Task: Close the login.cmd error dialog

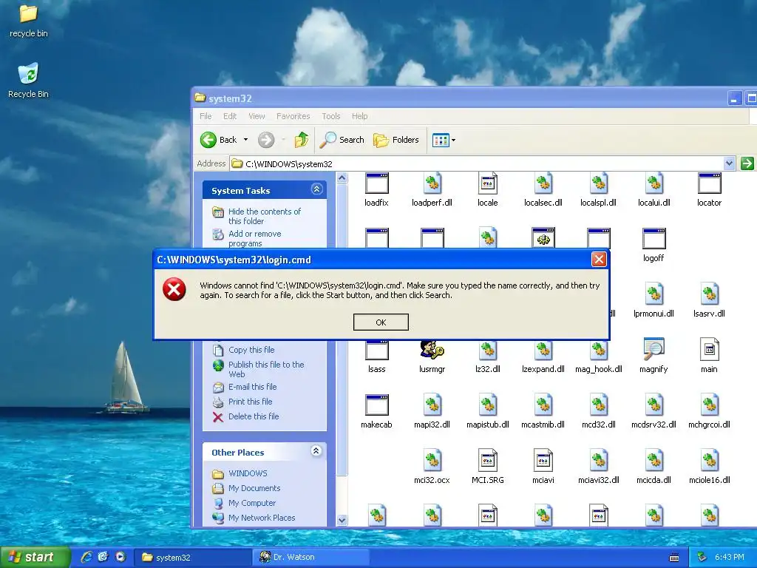Action: pos(599,260)
